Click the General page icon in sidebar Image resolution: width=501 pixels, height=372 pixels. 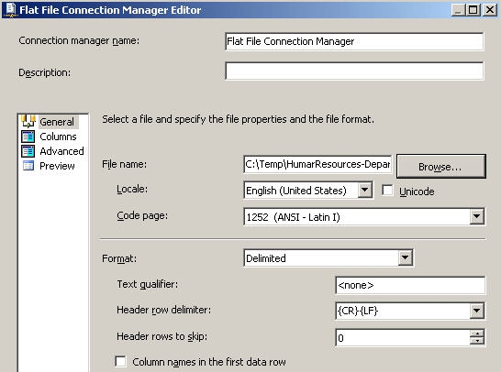(28, 121)
